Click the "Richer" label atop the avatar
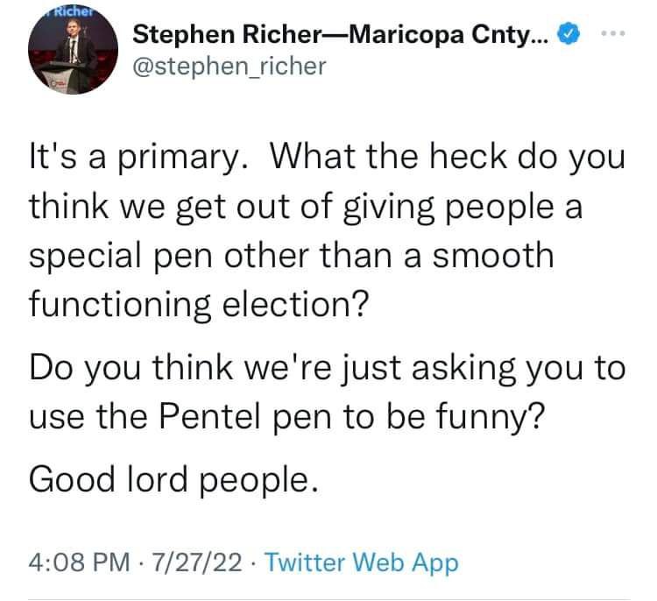This screenshot has width=657, height=601. pyautogui.click(x=72, y=11)
